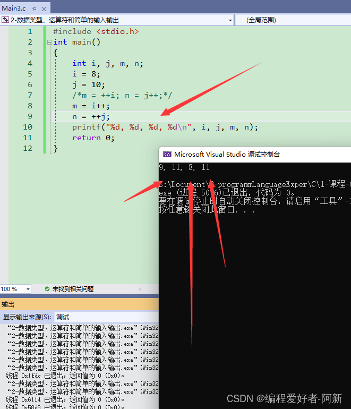Image resolution: width=351 pixels, height=409 pixels.
Task: Open the project scope dropdown
Action: (x=230, y=20)
